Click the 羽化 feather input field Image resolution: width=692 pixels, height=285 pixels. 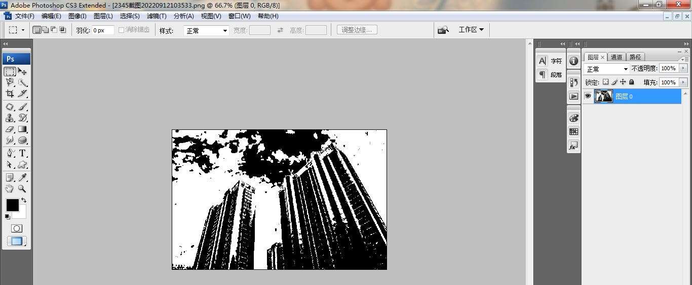(x=103, y=30)
